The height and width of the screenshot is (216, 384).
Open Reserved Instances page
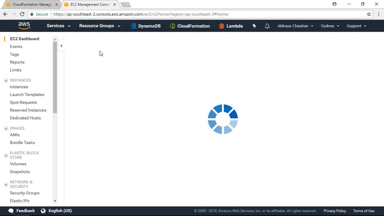(x=28, y=110)
